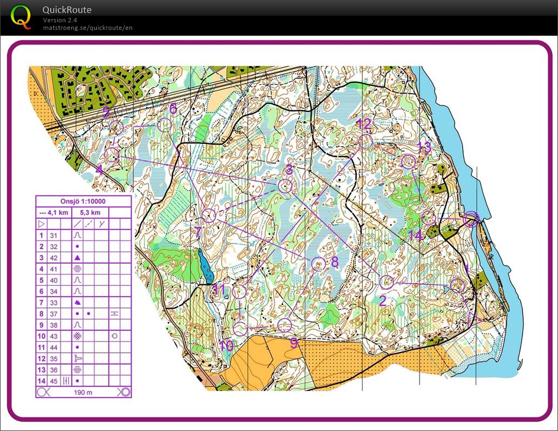
Task: Select control circle 2 on the map
Action: (386, 282)
